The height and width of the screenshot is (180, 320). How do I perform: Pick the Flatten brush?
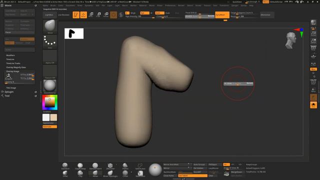pos(125,166)
